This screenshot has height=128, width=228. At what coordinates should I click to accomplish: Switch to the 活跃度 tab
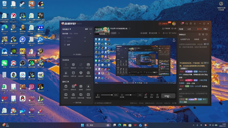[197, 39]
